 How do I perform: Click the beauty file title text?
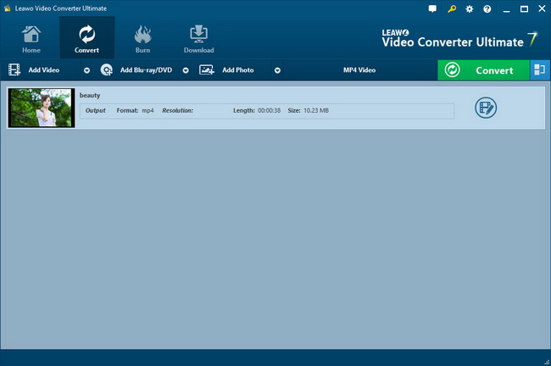click(90, 96)
